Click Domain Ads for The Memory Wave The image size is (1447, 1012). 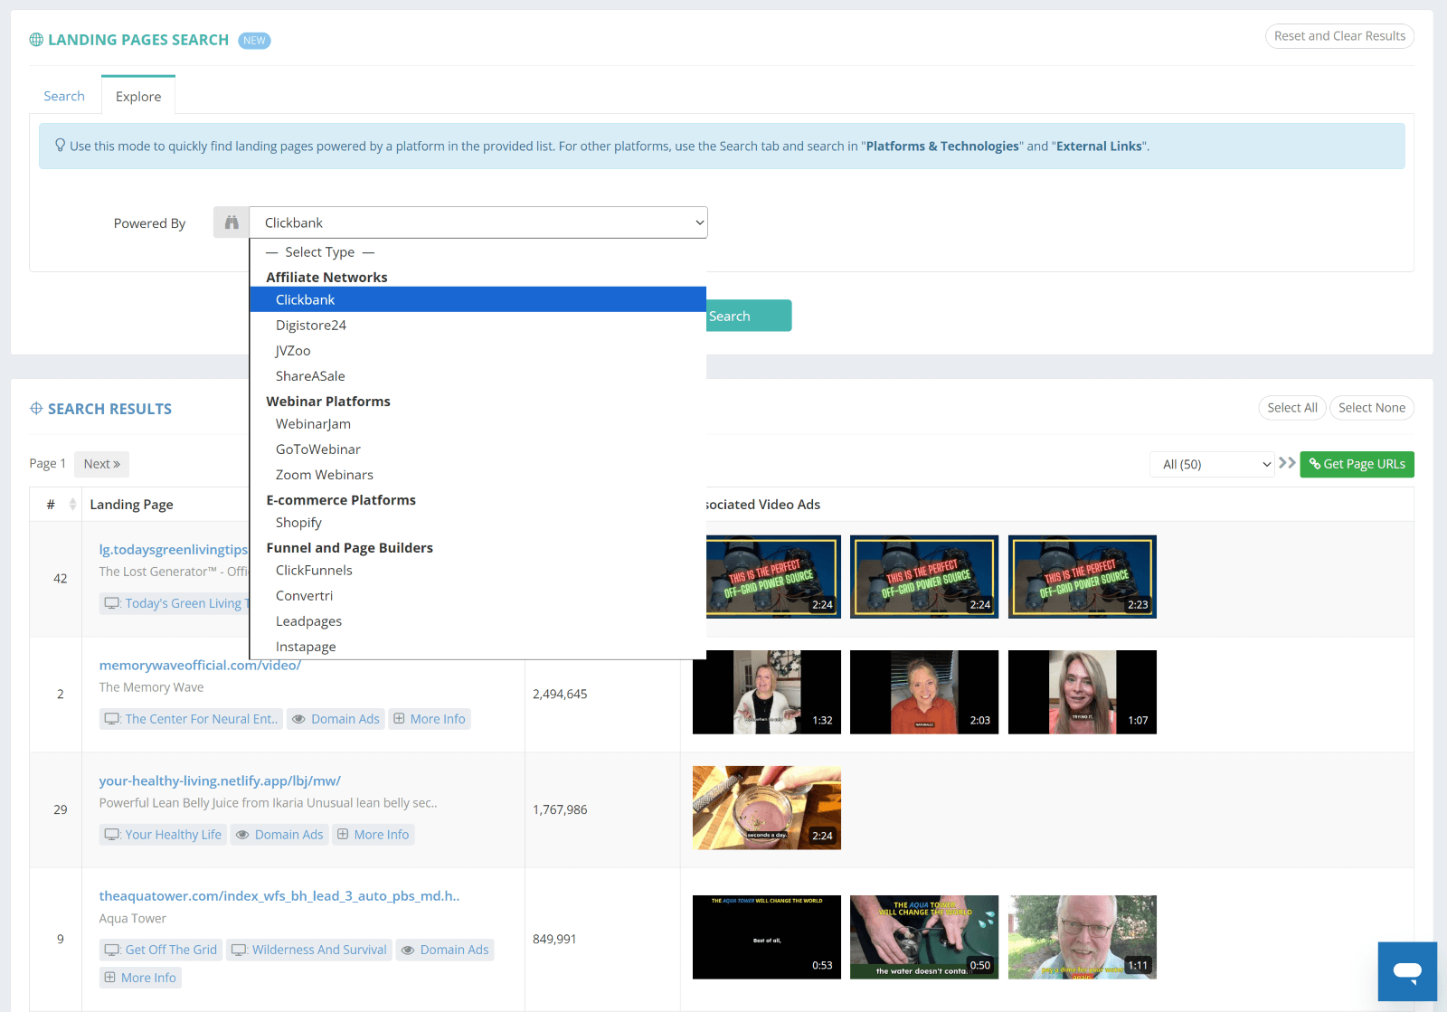point(336,719)
